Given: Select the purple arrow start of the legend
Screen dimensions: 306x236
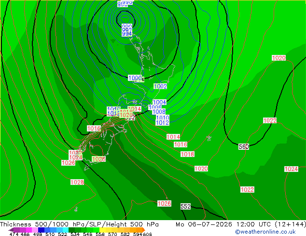Looking at the screenshot, I should [11, 230].
